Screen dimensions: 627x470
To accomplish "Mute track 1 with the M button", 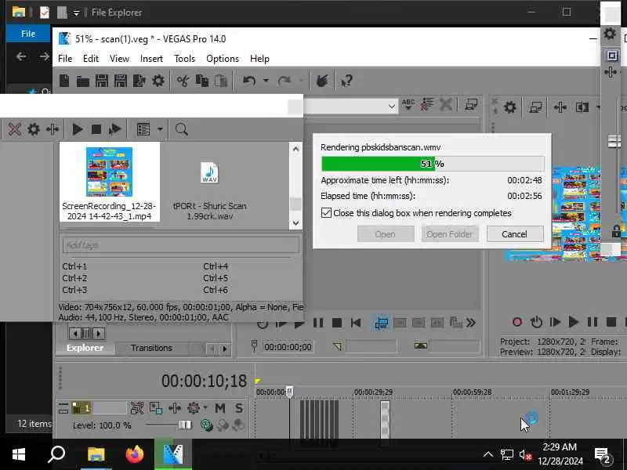I will [220, 408].
